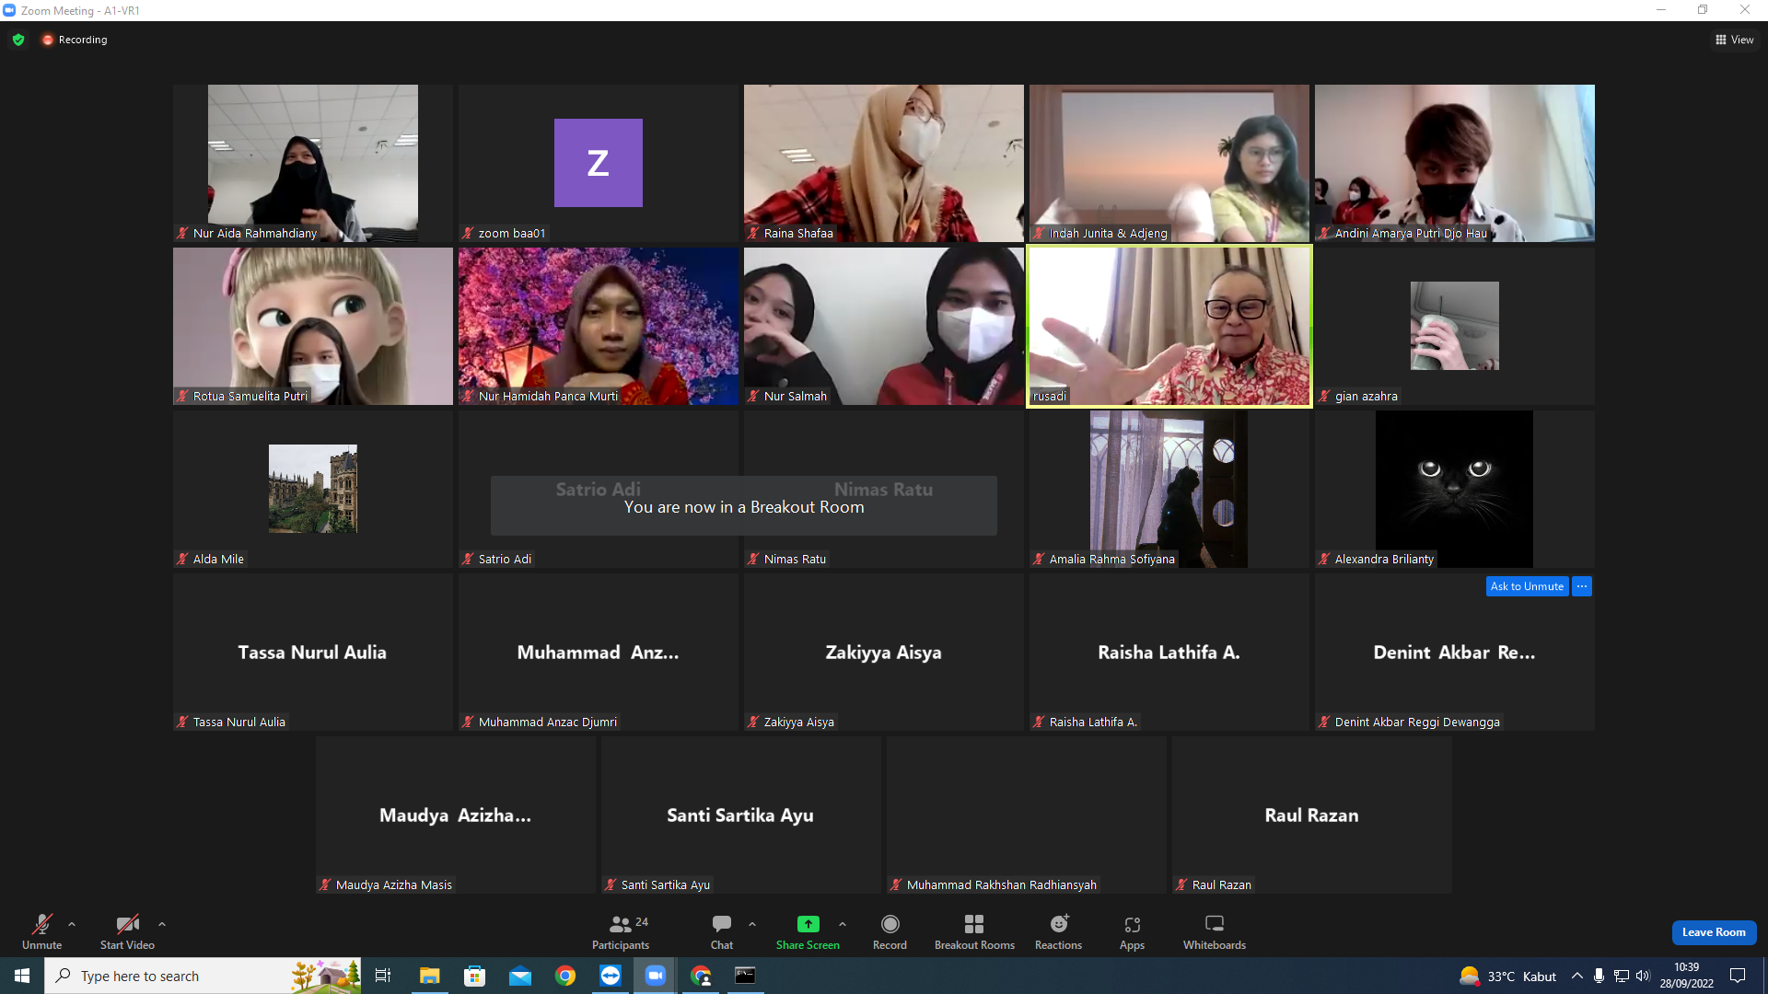Show hidden system tray icons
1768x994 pixels.
(1577, 976)
